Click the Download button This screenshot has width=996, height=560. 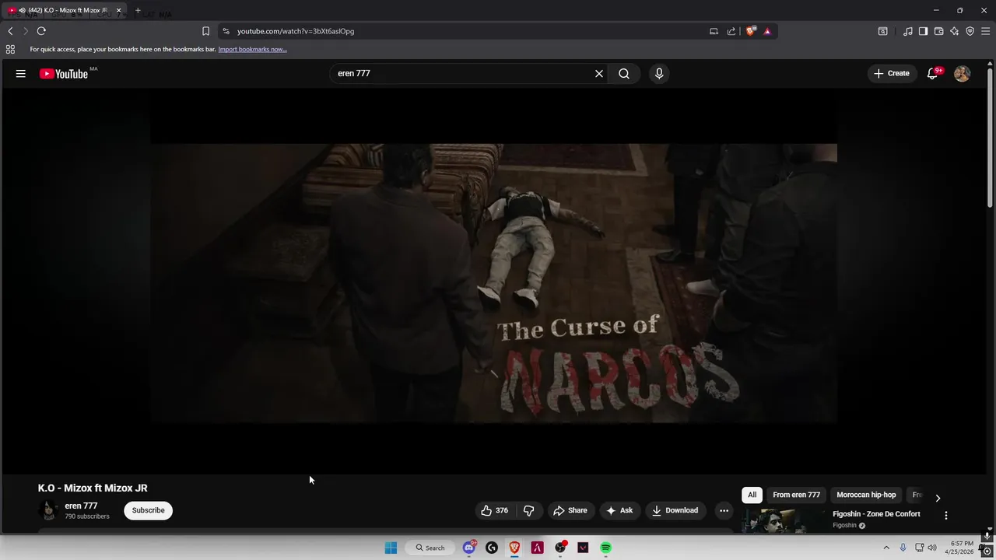click(x=675, y=510)
